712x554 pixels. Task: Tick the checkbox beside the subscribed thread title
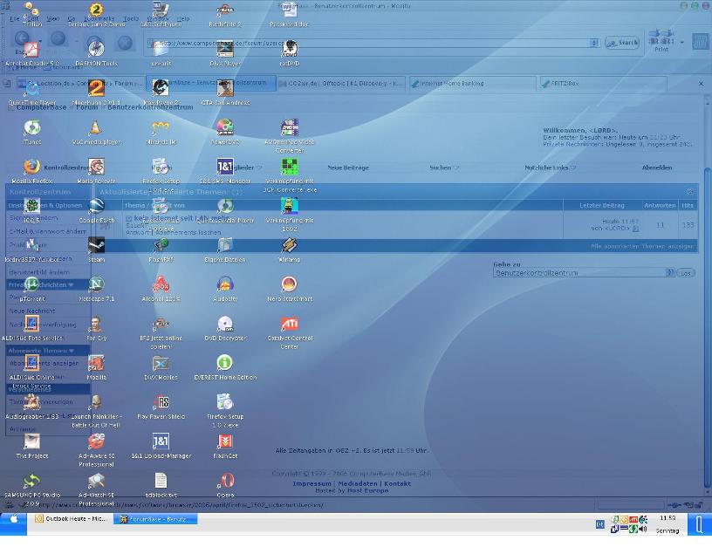pos(129,219)
